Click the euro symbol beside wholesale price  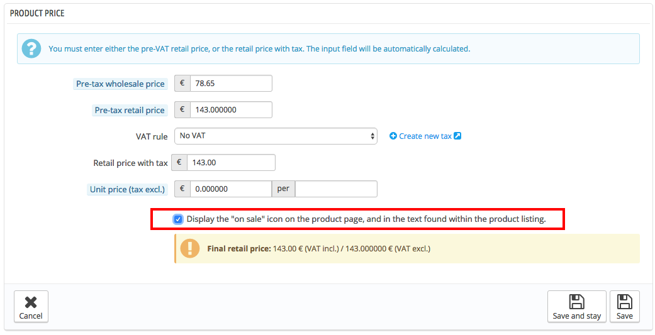coord(182,84)
